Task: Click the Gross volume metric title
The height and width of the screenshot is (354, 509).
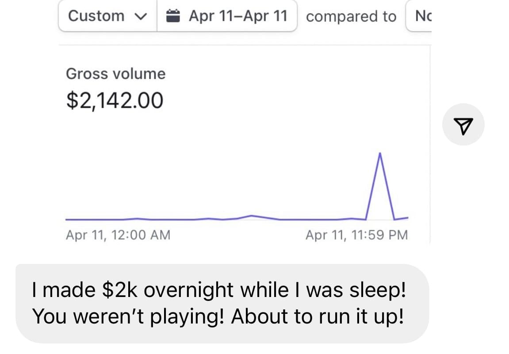Action: pyautogui.click(x=115, y=74)
